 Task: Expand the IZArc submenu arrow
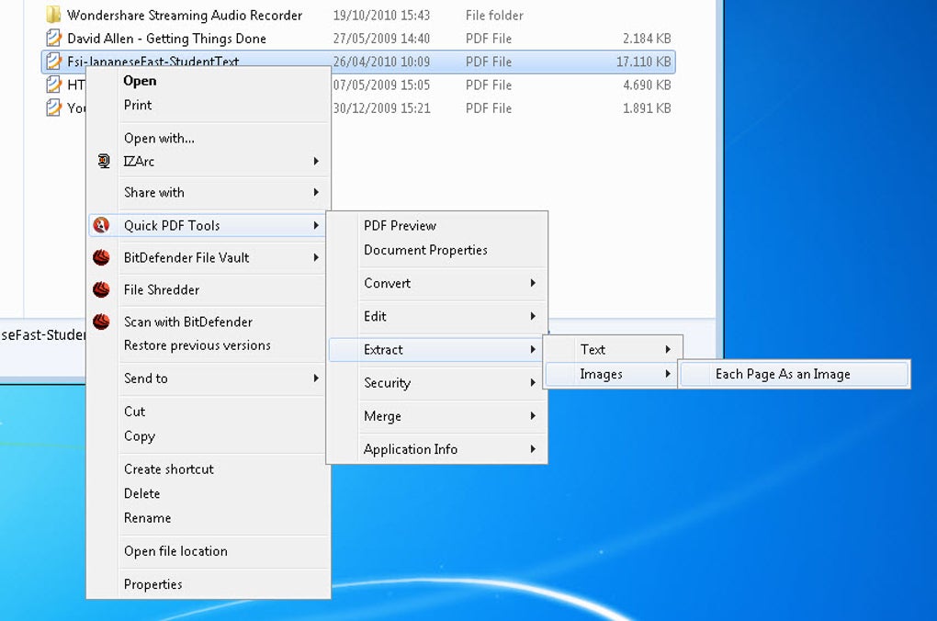(316, 161)
